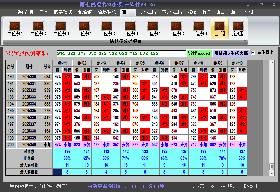
Task: Switch to the 定位二码 tab
Action: tap(148, 12)
